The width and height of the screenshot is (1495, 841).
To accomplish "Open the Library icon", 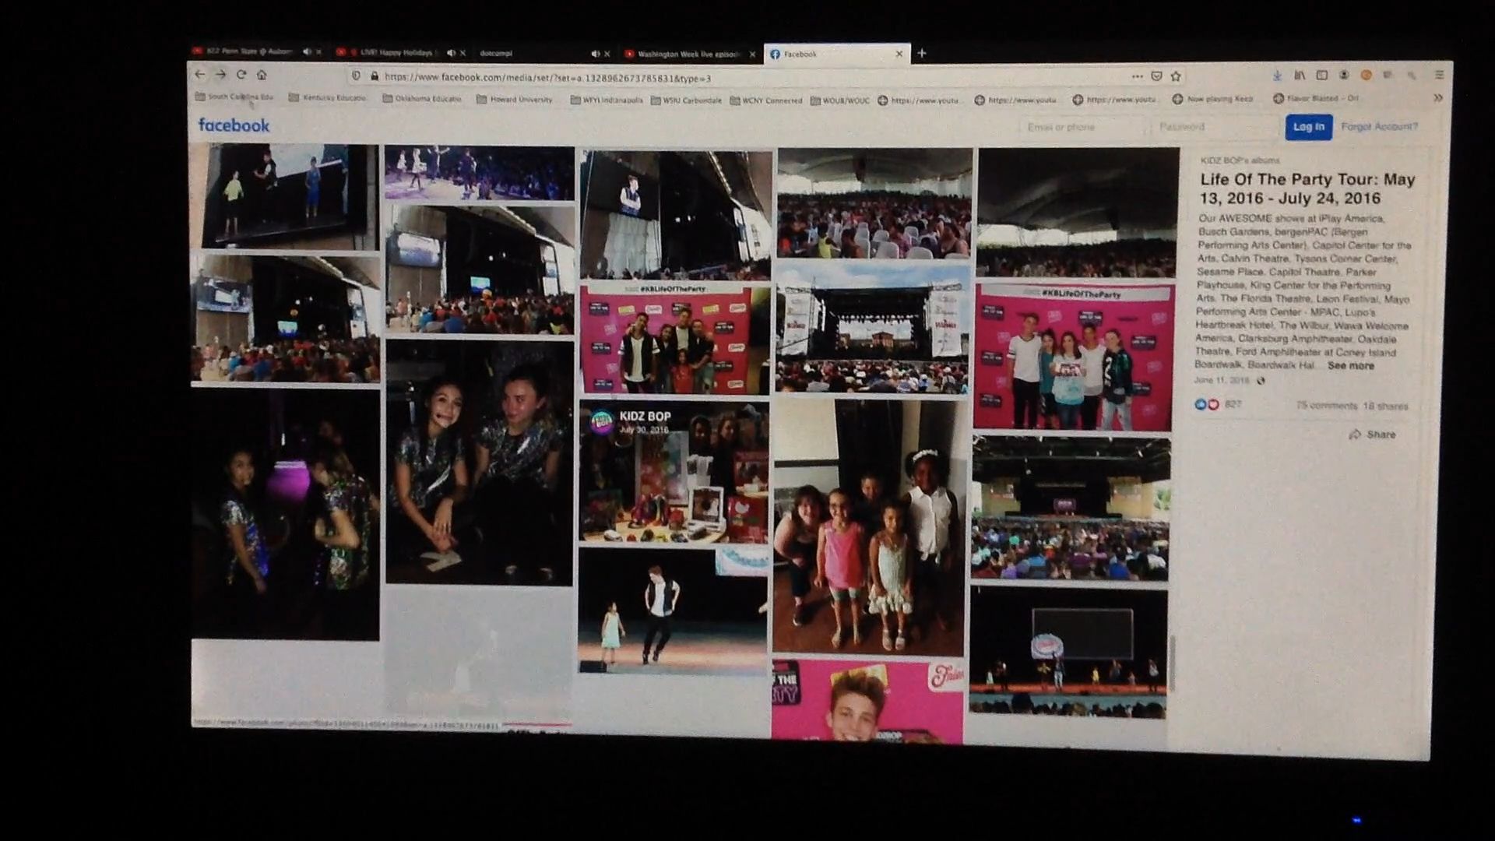I will click(x=1300, y=76).
